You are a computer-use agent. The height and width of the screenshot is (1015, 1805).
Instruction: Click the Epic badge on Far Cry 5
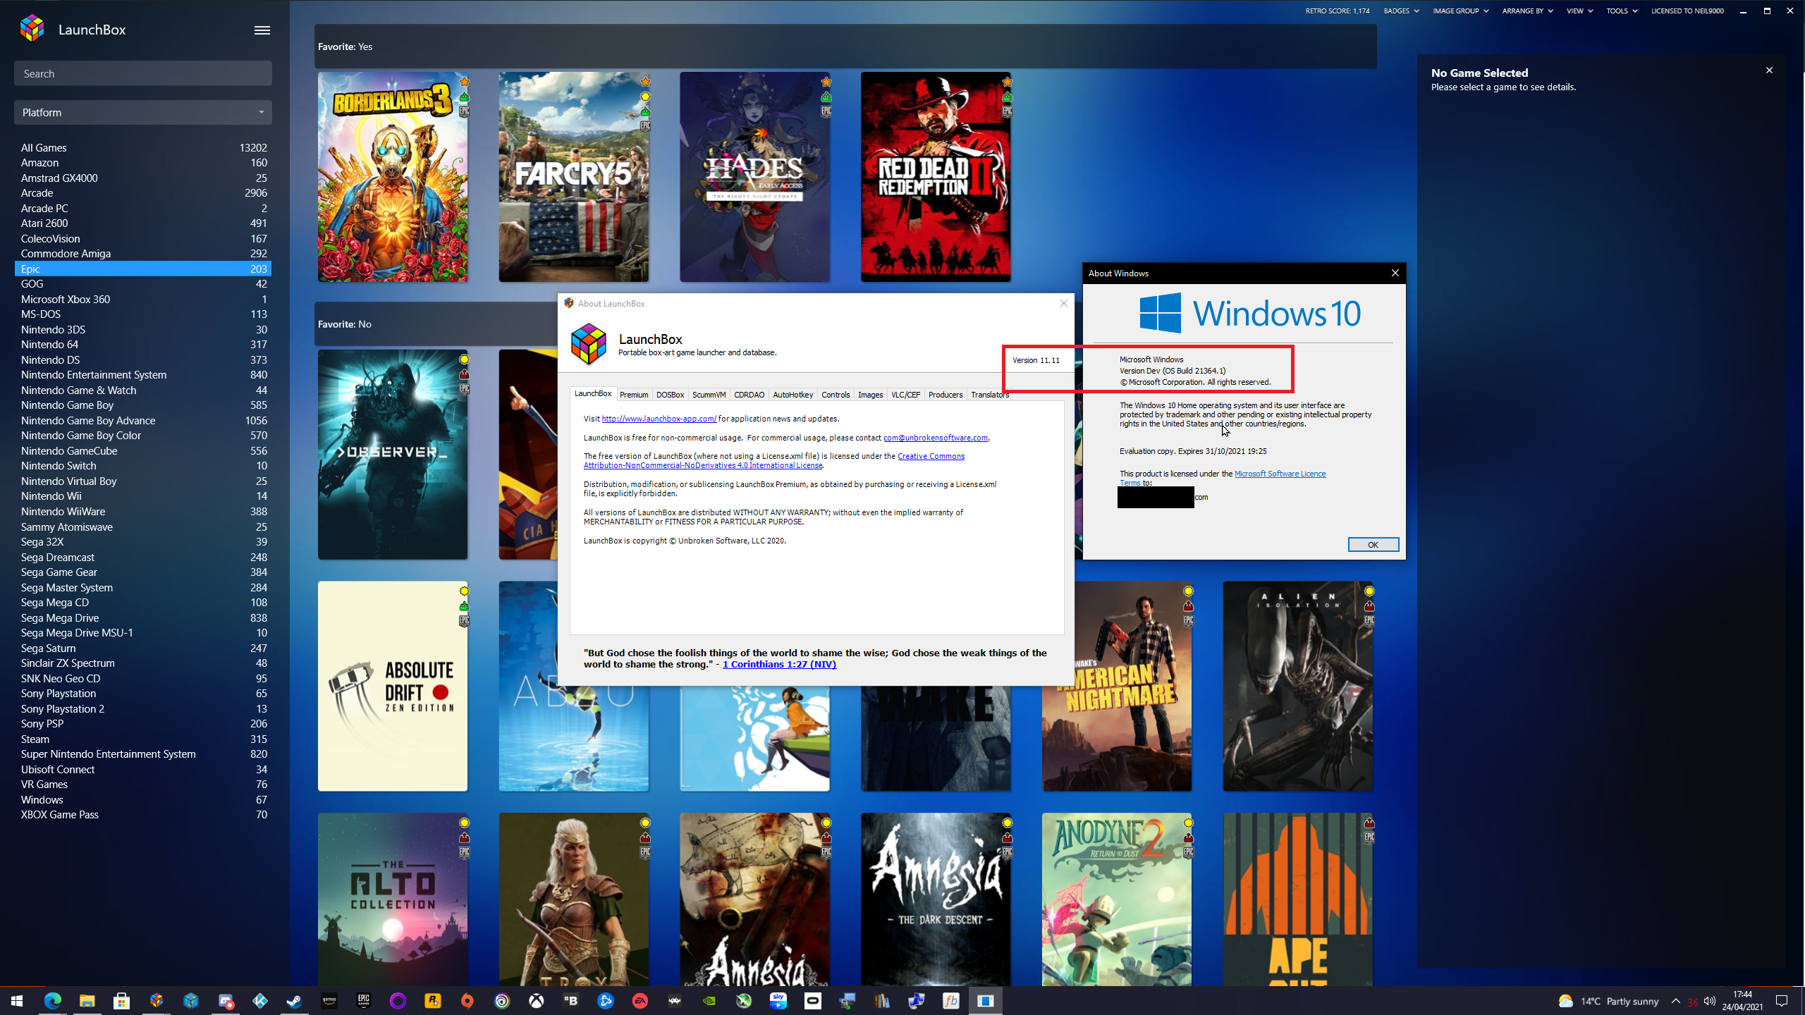645,125
